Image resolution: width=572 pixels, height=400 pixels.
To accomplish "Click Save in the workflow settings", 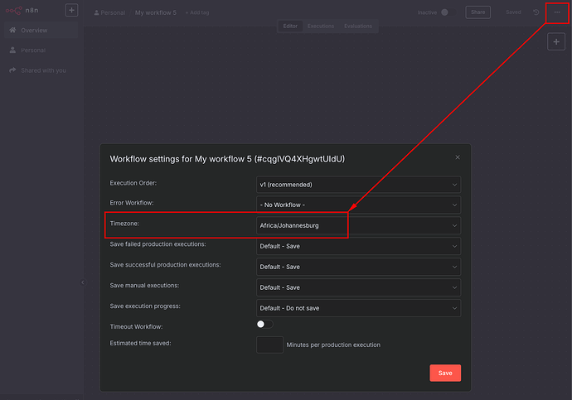I will pos(445,373).
